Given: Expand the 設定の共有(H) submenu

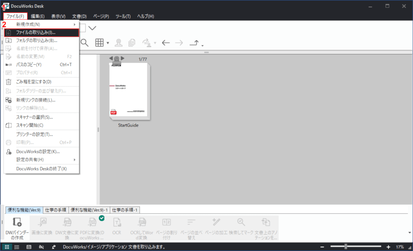Looking at the screenshot, I should click(42, 159).
